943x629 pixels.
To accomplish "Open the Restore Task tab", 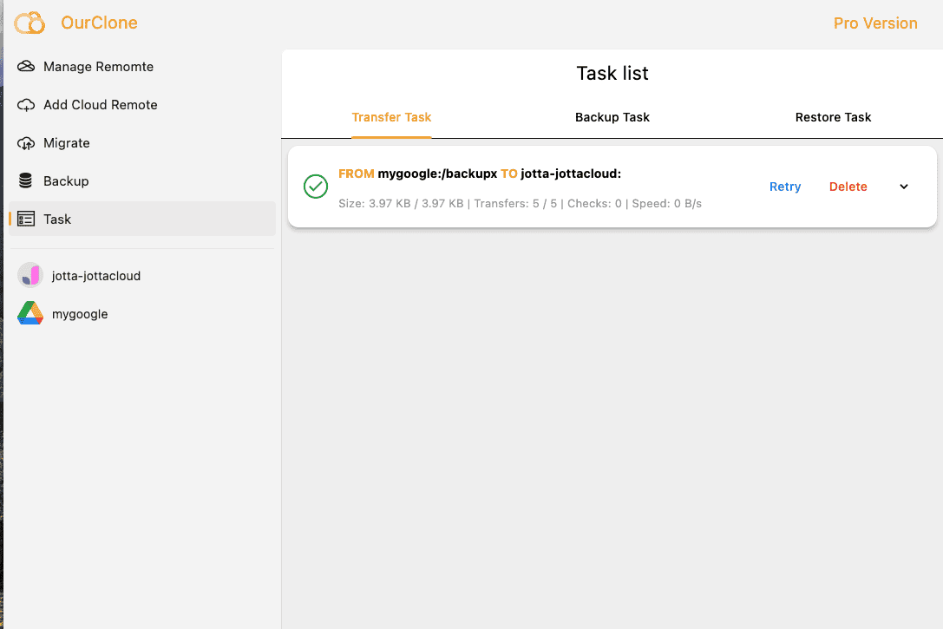I will 833,117.
